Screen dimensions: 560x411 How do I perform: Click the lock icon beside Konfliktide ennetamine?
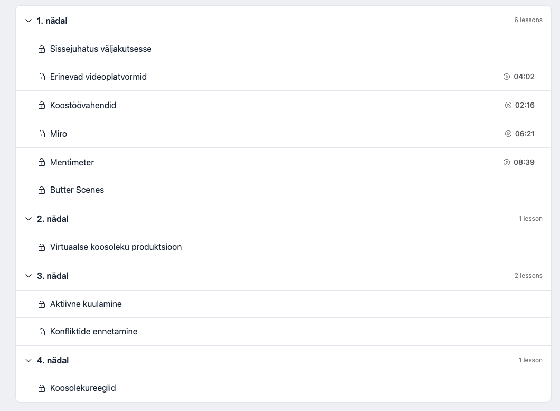click(42, 332)
